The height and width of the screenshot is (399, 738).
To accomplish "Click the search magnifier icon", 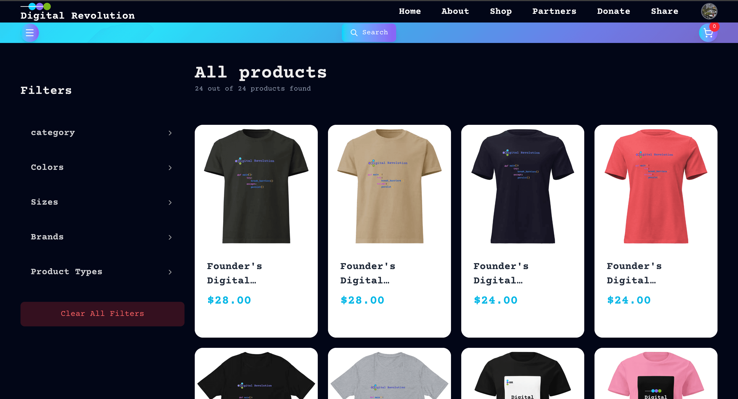I will [354, 32].
